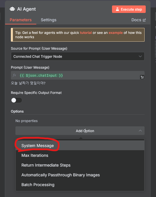The height and width of the screenshot is (197, 156).
Task: Click the expand editor icon in Prompt field
Action: pyautogui.click(x=142, y=77)
